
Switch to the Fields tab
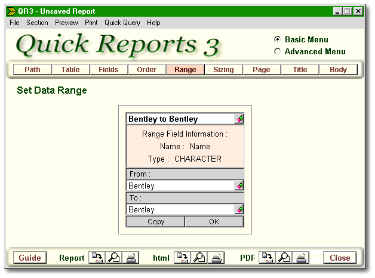[x=109, y=69]
